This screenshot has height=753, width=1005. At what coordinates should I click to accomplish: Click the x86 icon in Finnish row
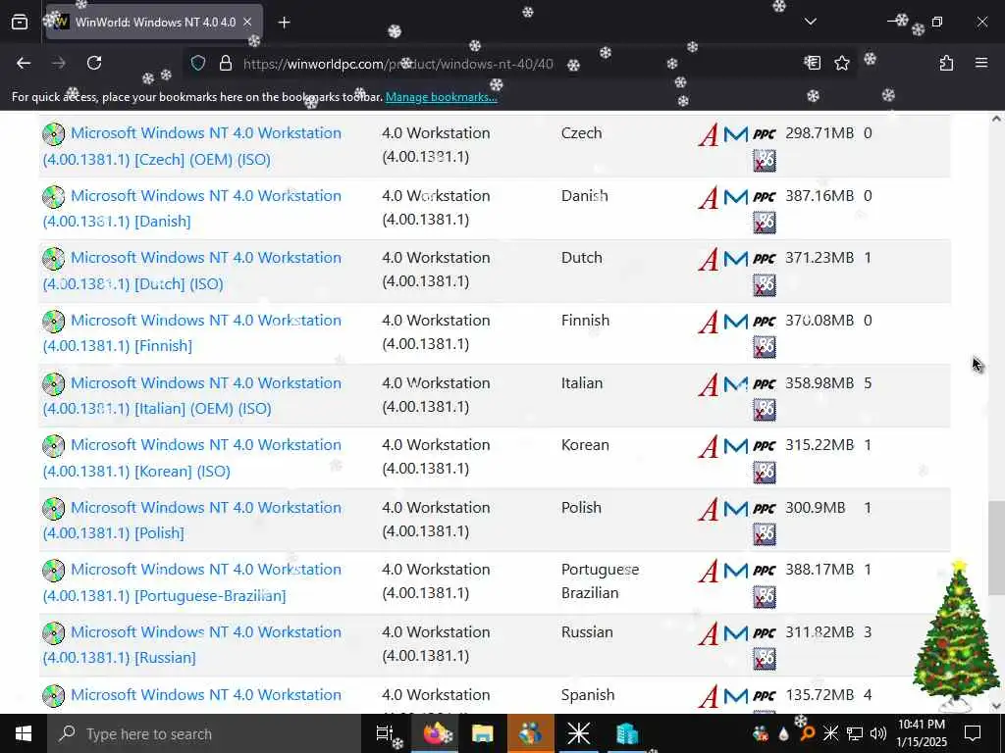tap(764, 348)
